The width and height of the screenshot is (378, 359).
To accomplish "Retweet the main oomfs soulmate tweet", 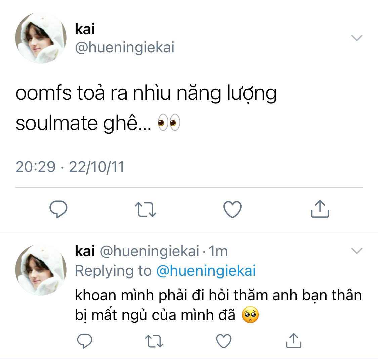I will 145,209.
